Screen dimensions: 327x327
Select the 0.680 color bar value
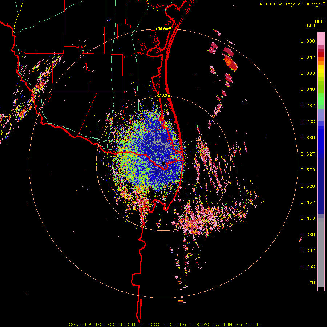308,138
